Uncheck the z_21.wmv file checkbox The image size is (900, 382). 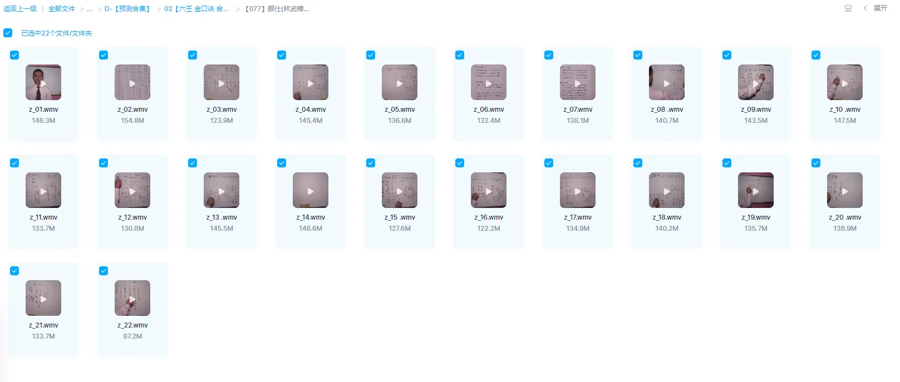tap(14, 271)
